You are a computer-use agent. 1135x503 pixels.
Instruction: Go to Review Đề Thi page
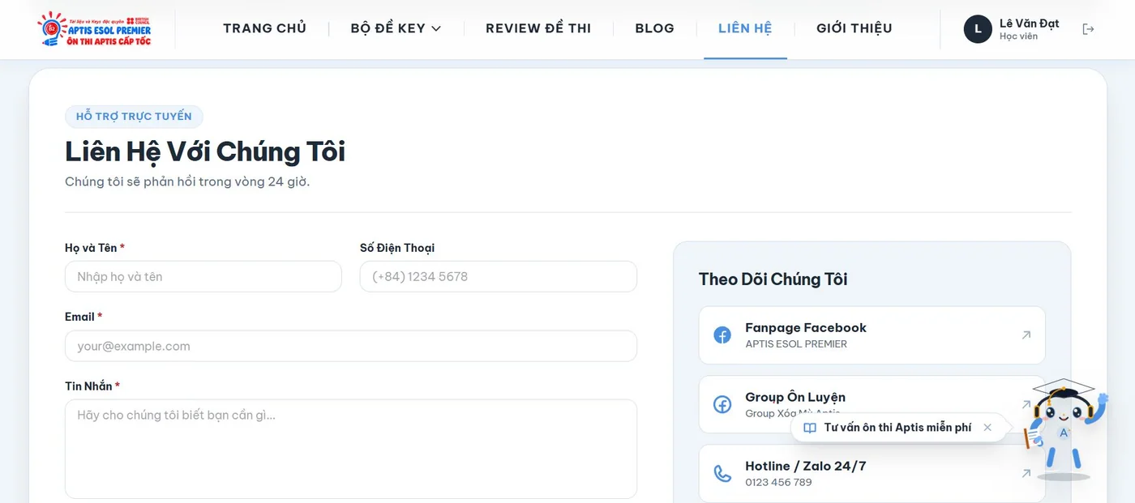coord(538,28)
